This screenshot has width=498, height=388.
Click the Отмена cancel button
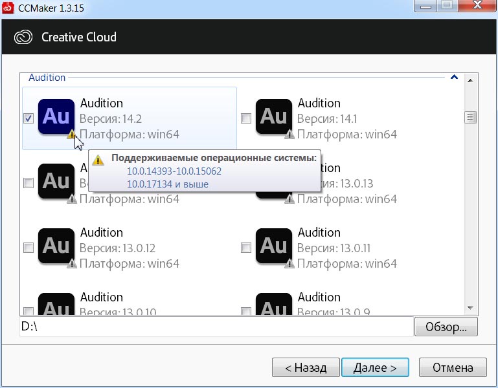pos(453,368)
